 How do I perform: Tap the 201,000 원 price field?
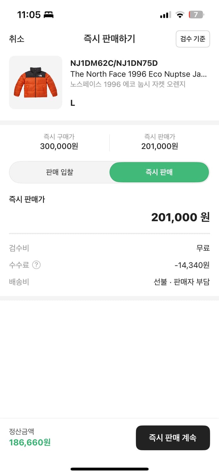(x=179, y=217)
